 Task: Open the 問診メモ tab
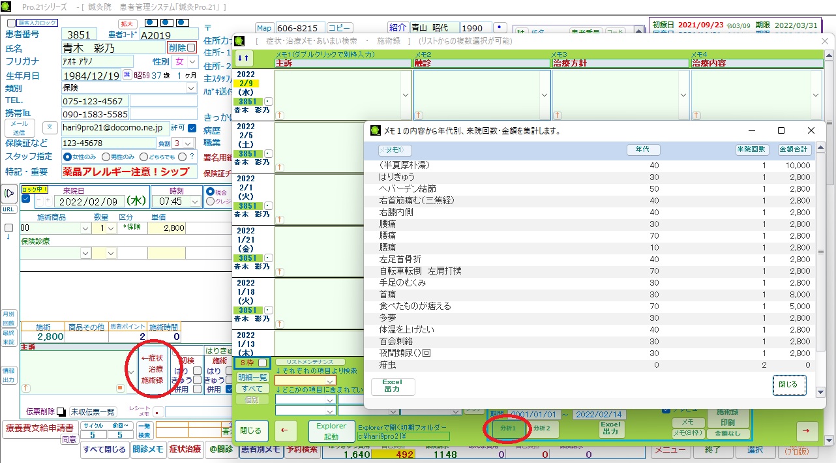(148, 449)
